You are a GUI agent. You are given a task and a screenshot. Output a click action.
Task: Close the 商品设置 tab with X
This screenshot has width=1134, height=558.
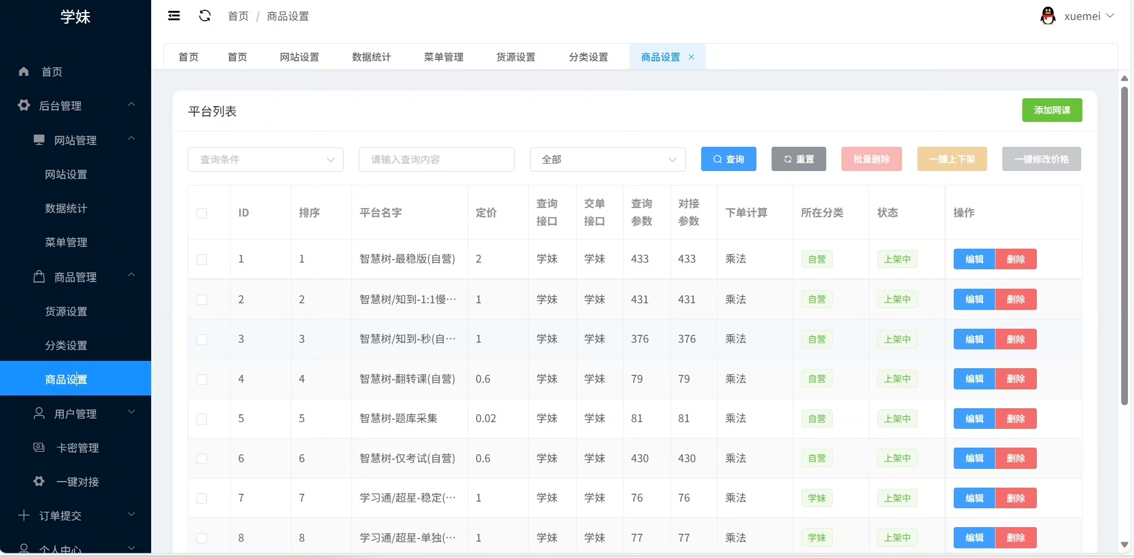[x=691, y=57]
